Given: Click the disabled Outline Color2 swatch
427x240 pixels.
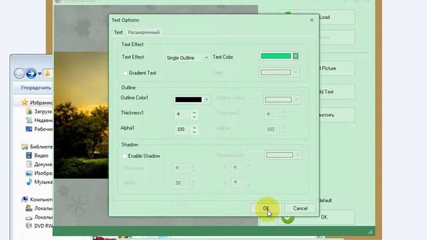Looking at the screenshot, I should point(278,99).
